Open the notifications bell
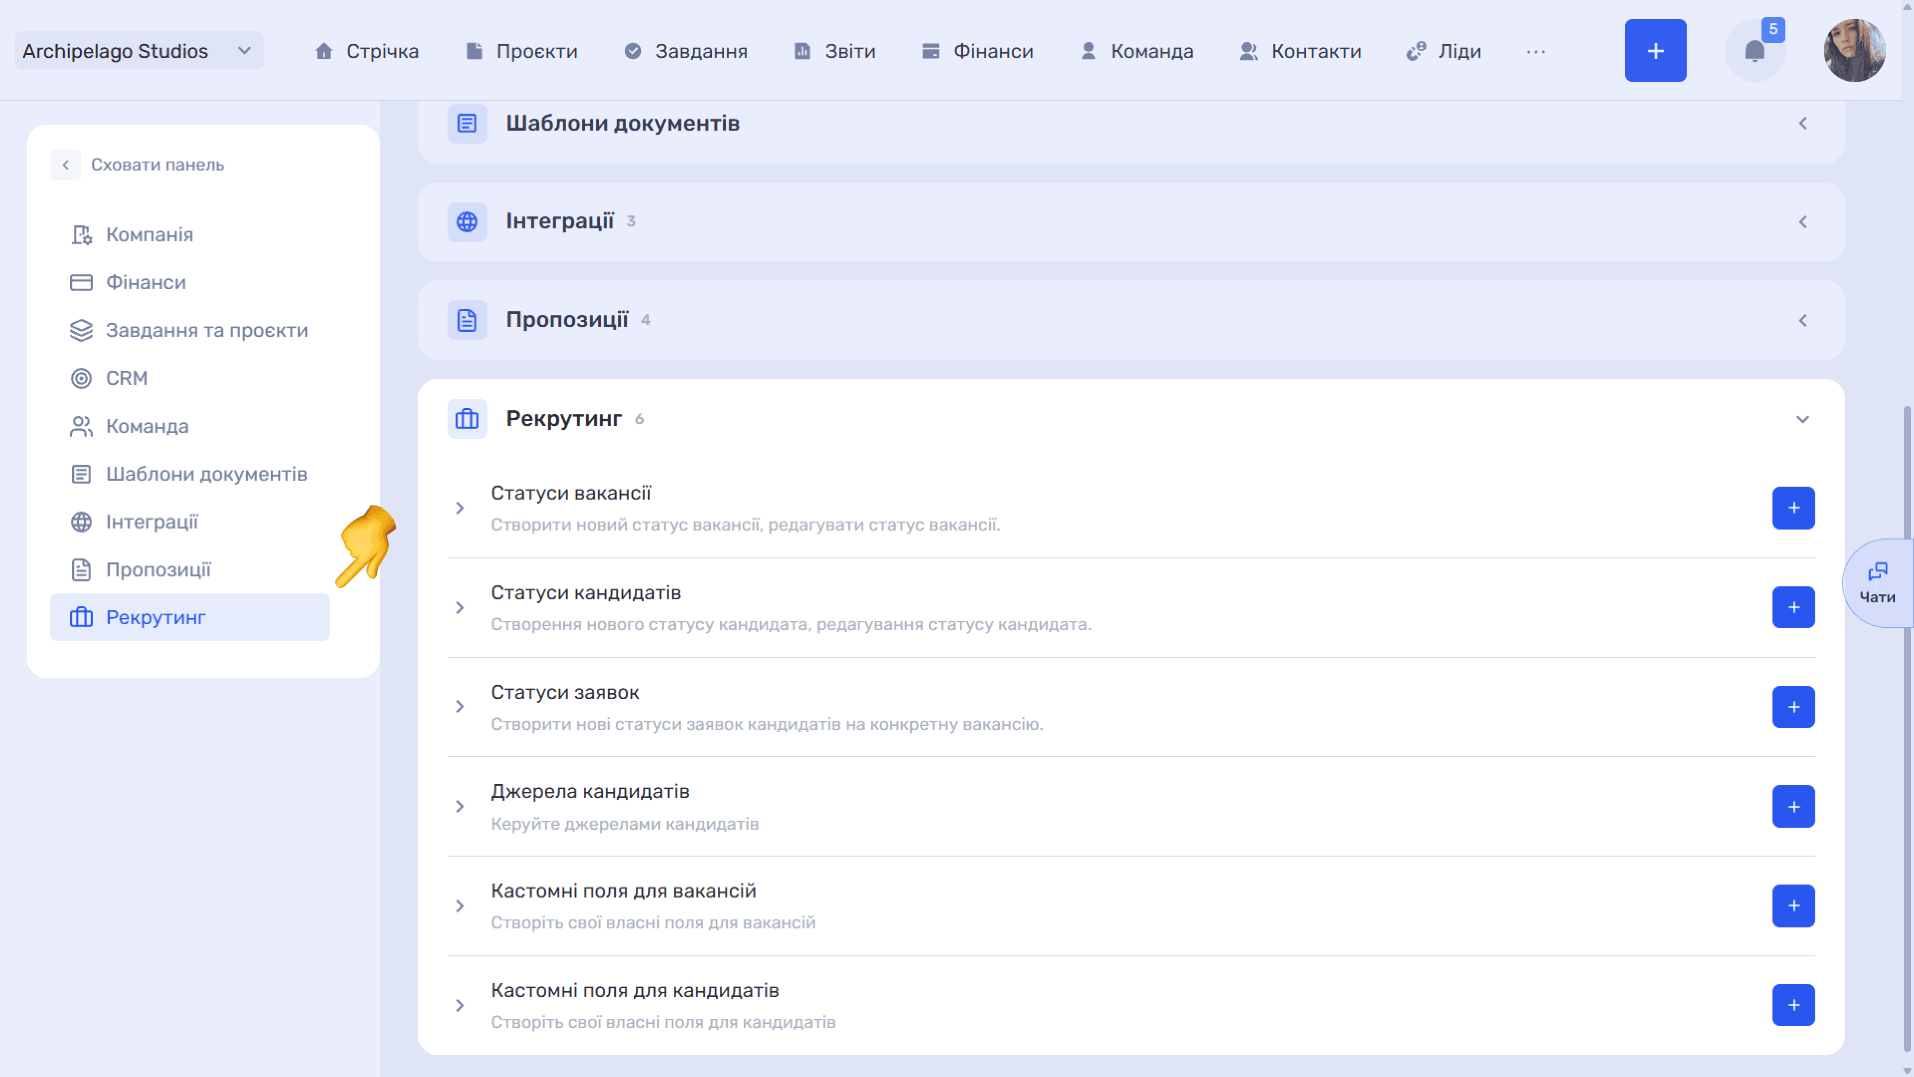1914x1077 pixels. click(x=1754, y=50)
